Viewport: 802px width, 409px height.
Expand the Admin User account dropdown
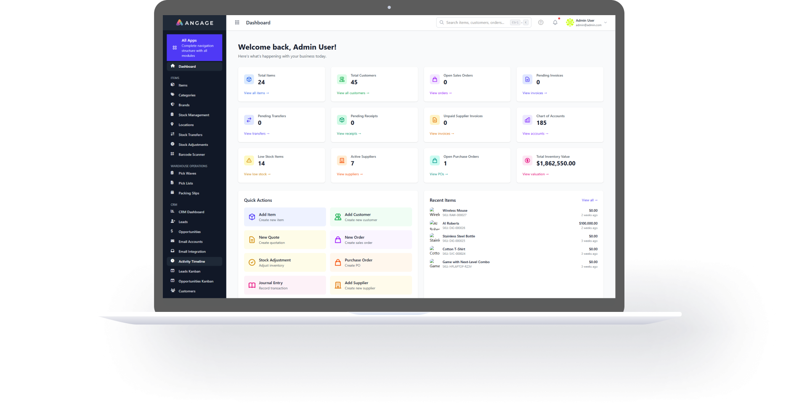coord(605,23)
